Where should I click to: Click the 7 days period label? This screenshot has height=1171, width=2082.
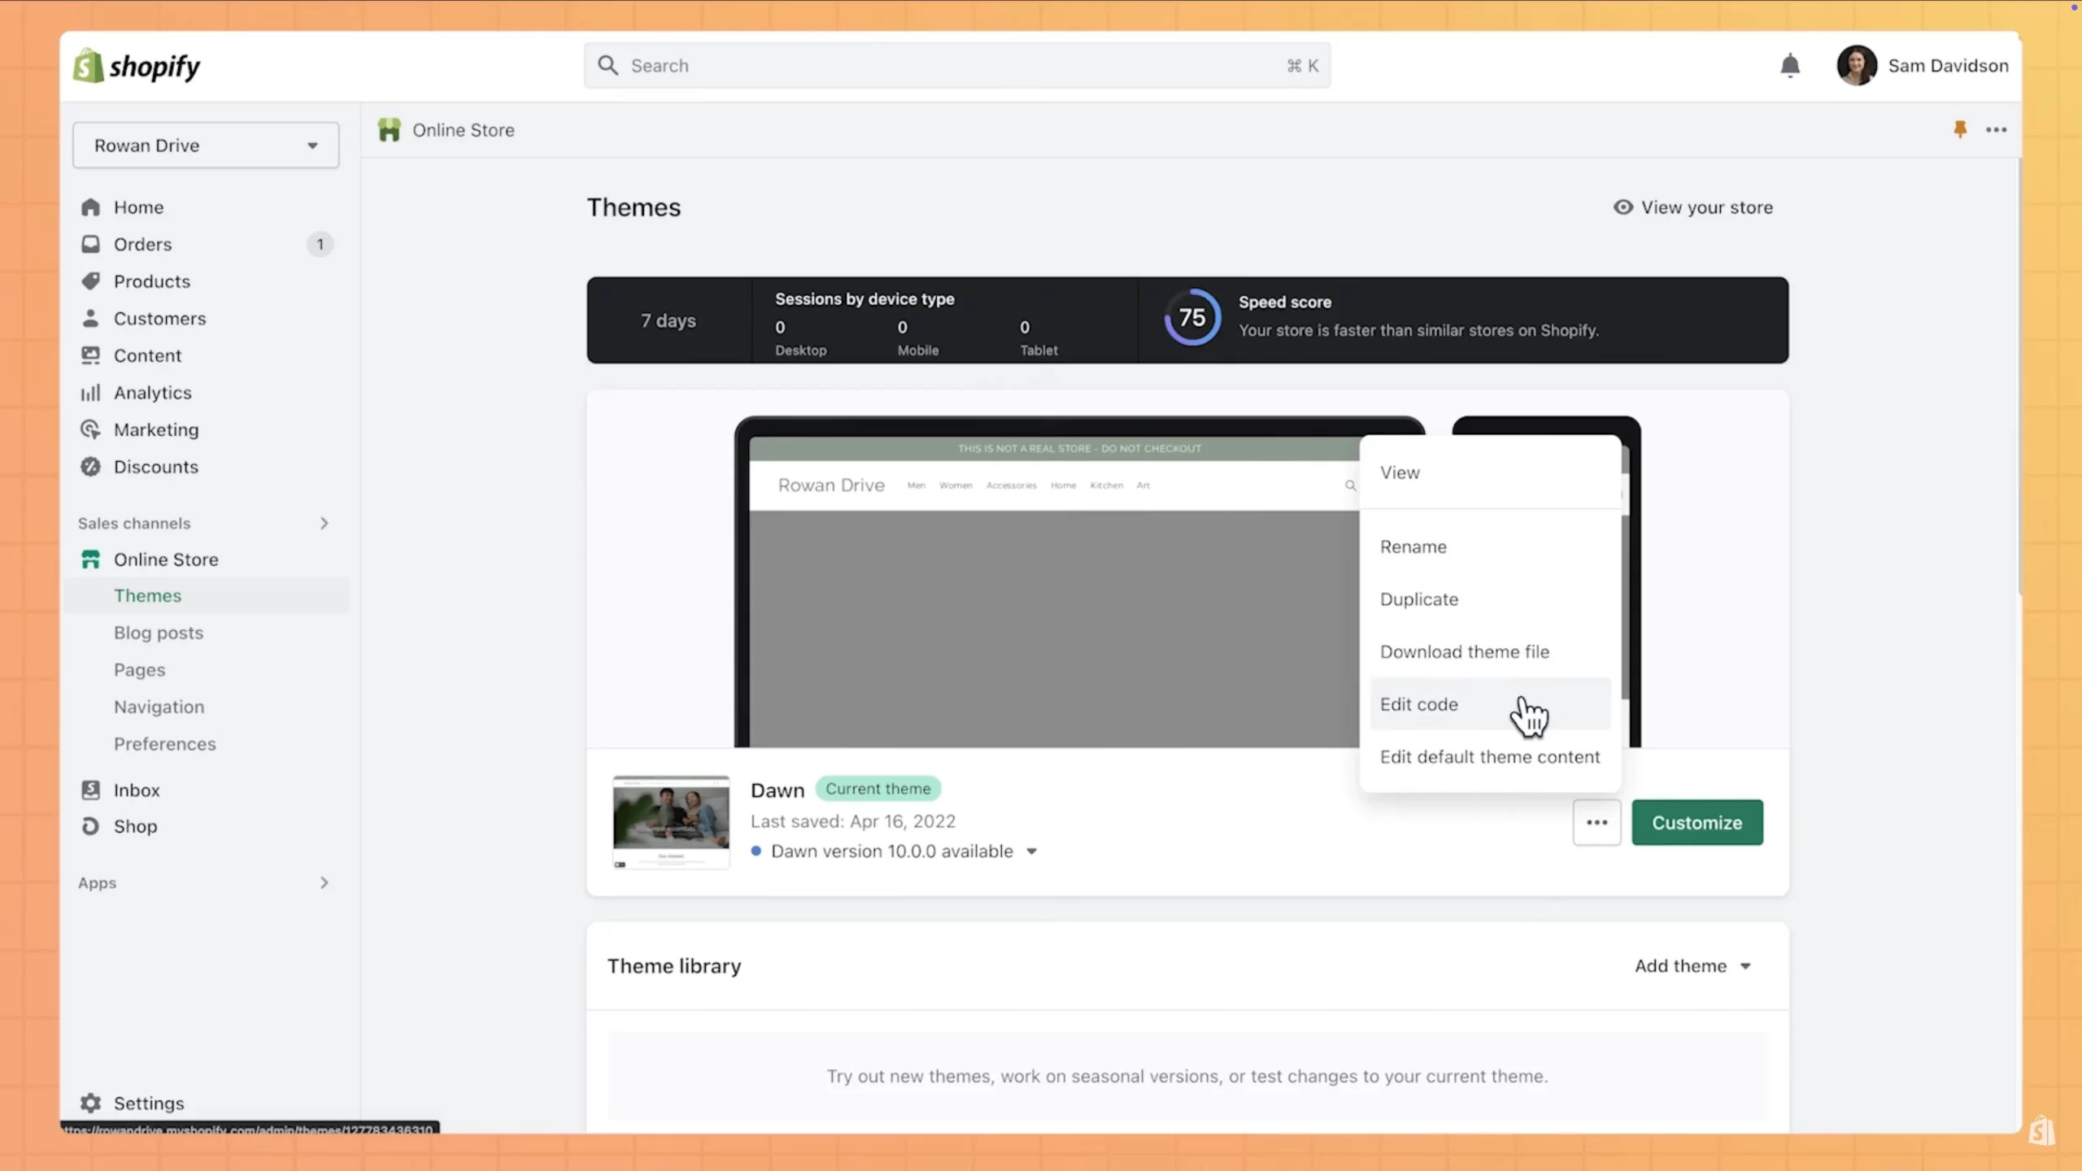pos(669,320)
